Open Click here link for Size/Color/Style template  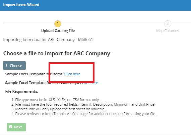90,83
